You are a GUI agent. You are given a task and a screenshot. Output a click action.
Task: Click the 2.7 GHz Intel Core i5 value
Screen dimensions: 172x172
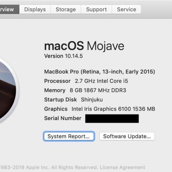[x=101, y=81]
